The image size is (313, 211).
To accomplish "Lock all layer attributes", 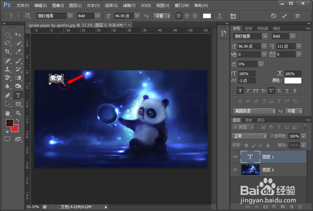I will click(268, 145).
